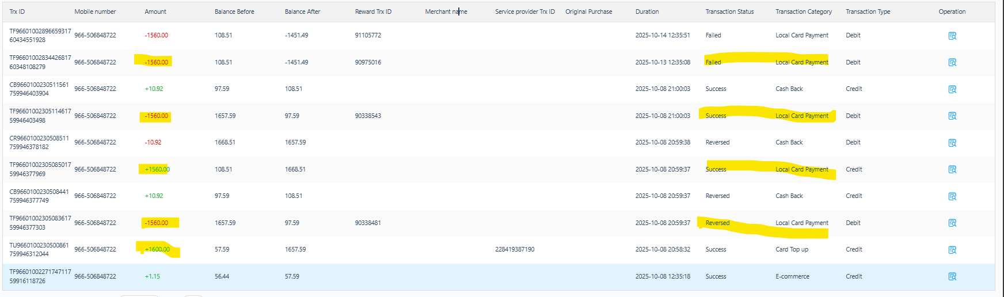Screen dimensions: 1004x297
Task: Select the Duration column header
Action: click(x=647, y=12)
